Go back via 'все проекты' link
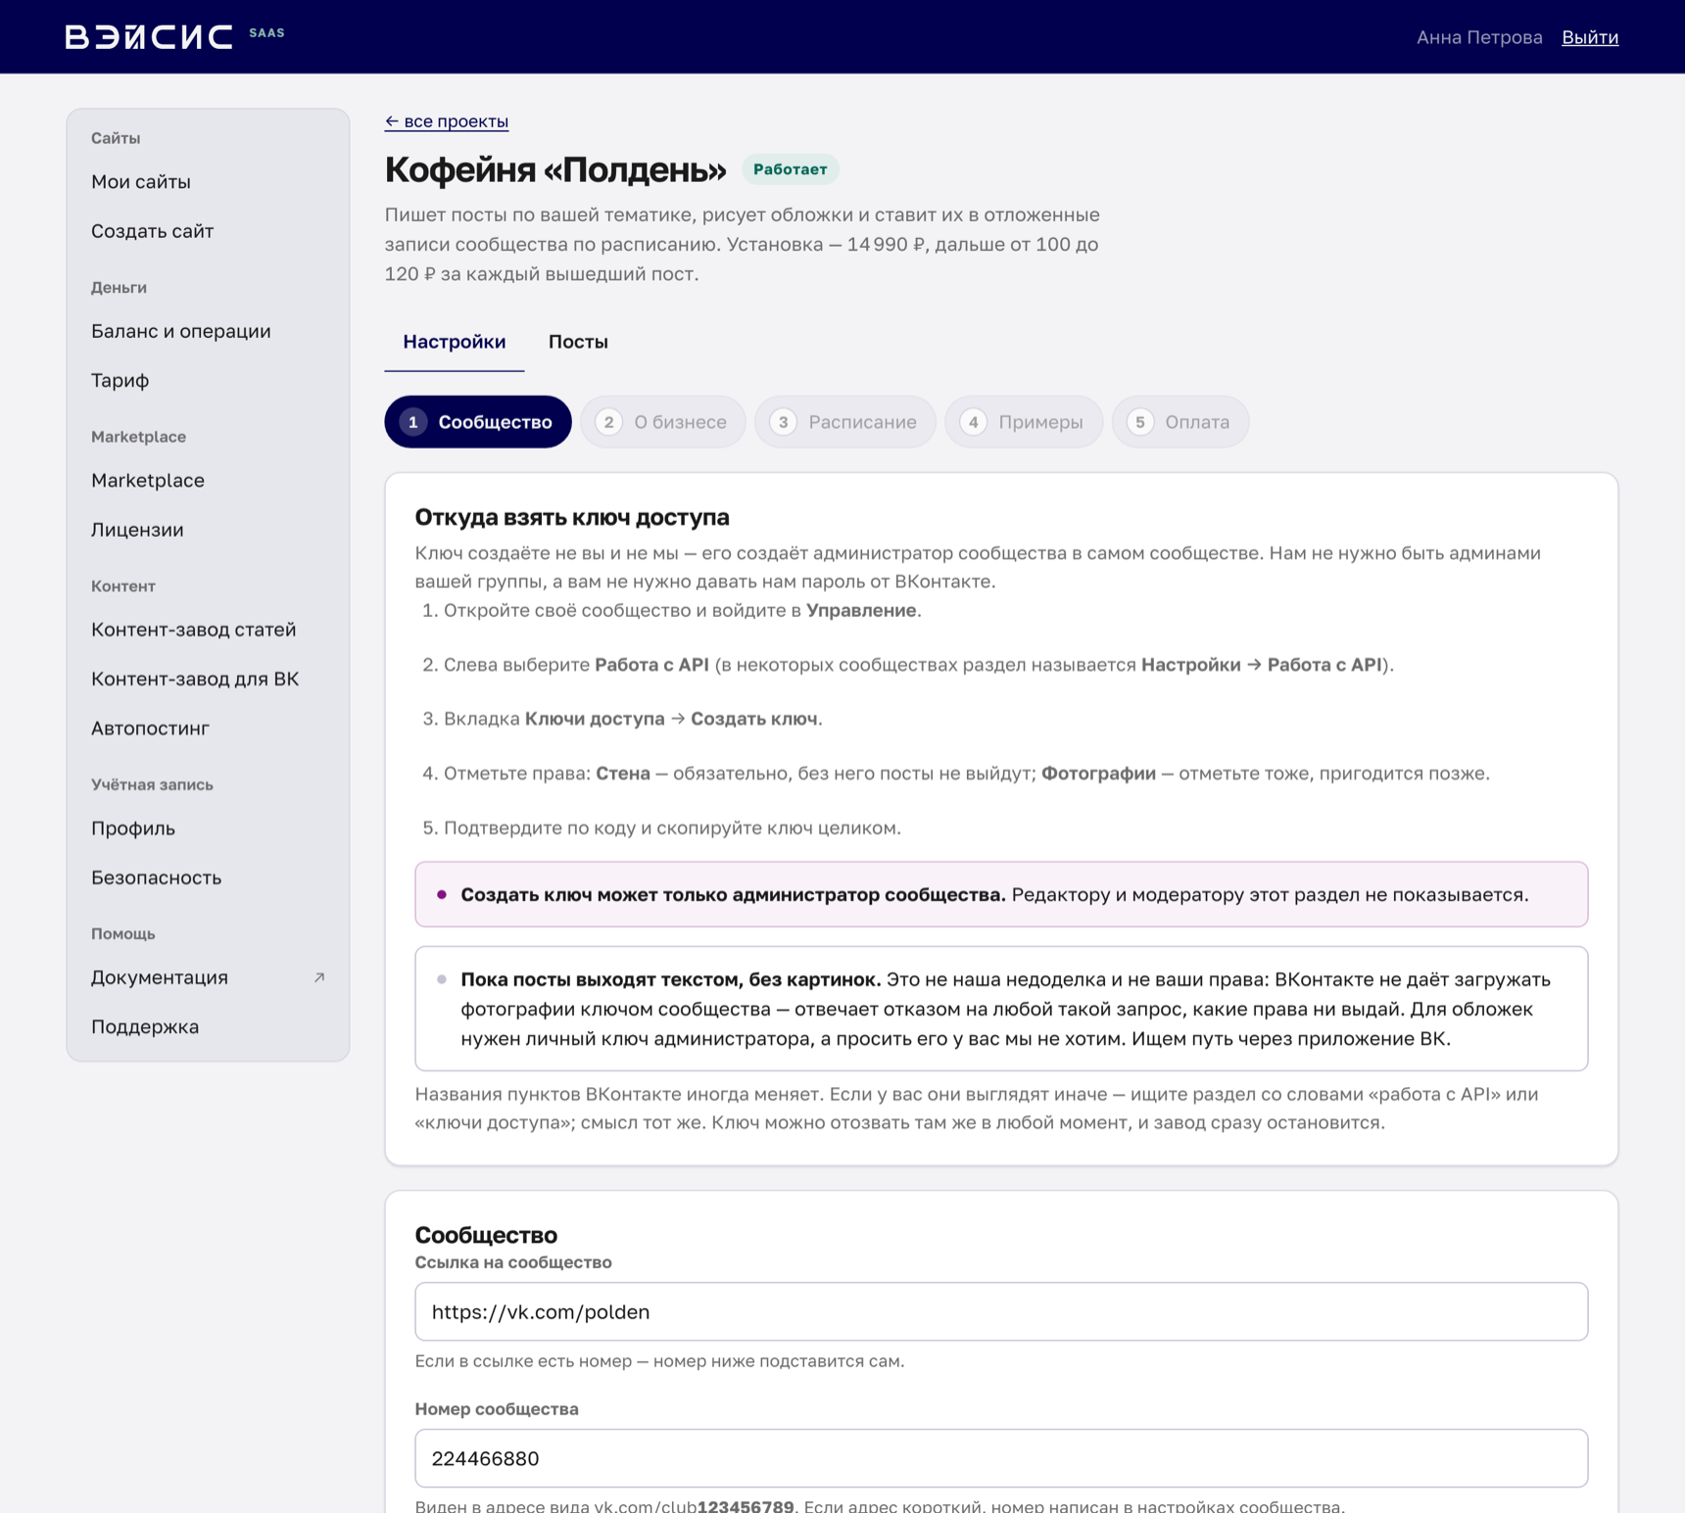The image size is (1685, 1513). (447, 121)
